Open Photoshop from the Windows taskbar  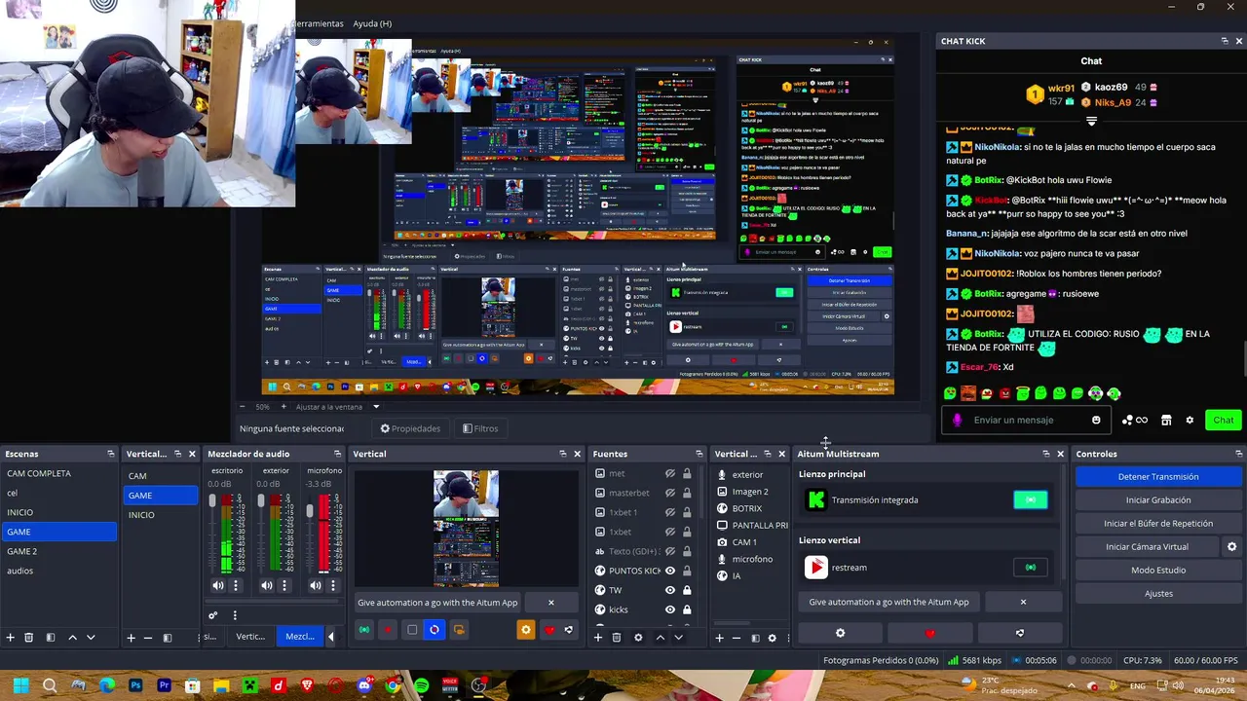[135, 685]
